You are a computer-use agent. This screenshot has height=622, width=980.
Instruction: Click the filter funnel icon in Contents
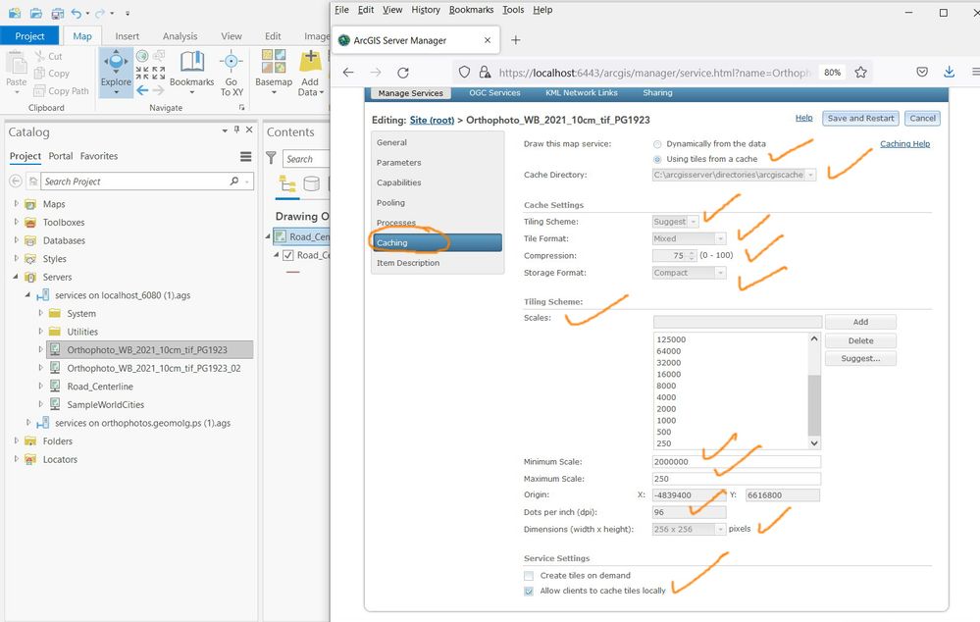tap(272, 158)
